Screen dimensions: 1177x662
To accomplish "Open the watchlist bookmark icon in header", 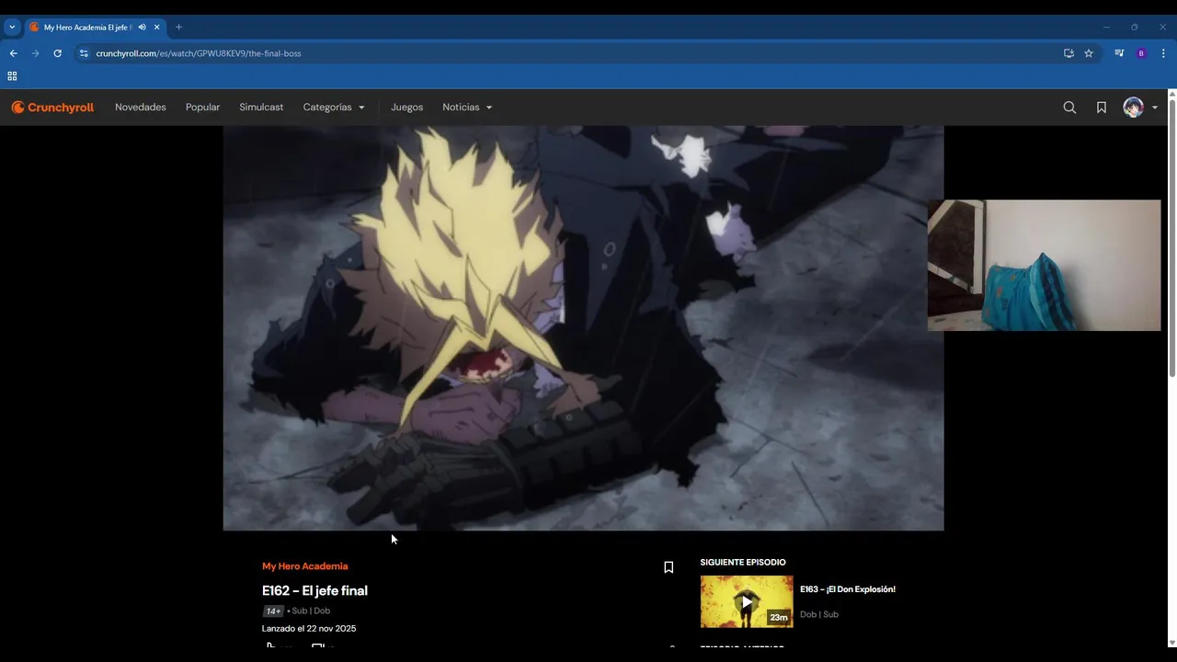I will pos(1101,108).
